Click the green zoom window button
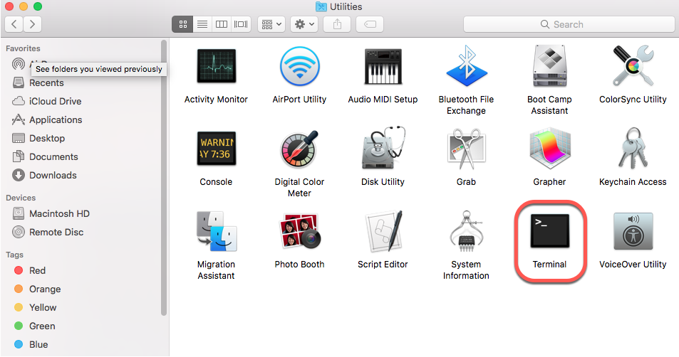 (38, 6)
